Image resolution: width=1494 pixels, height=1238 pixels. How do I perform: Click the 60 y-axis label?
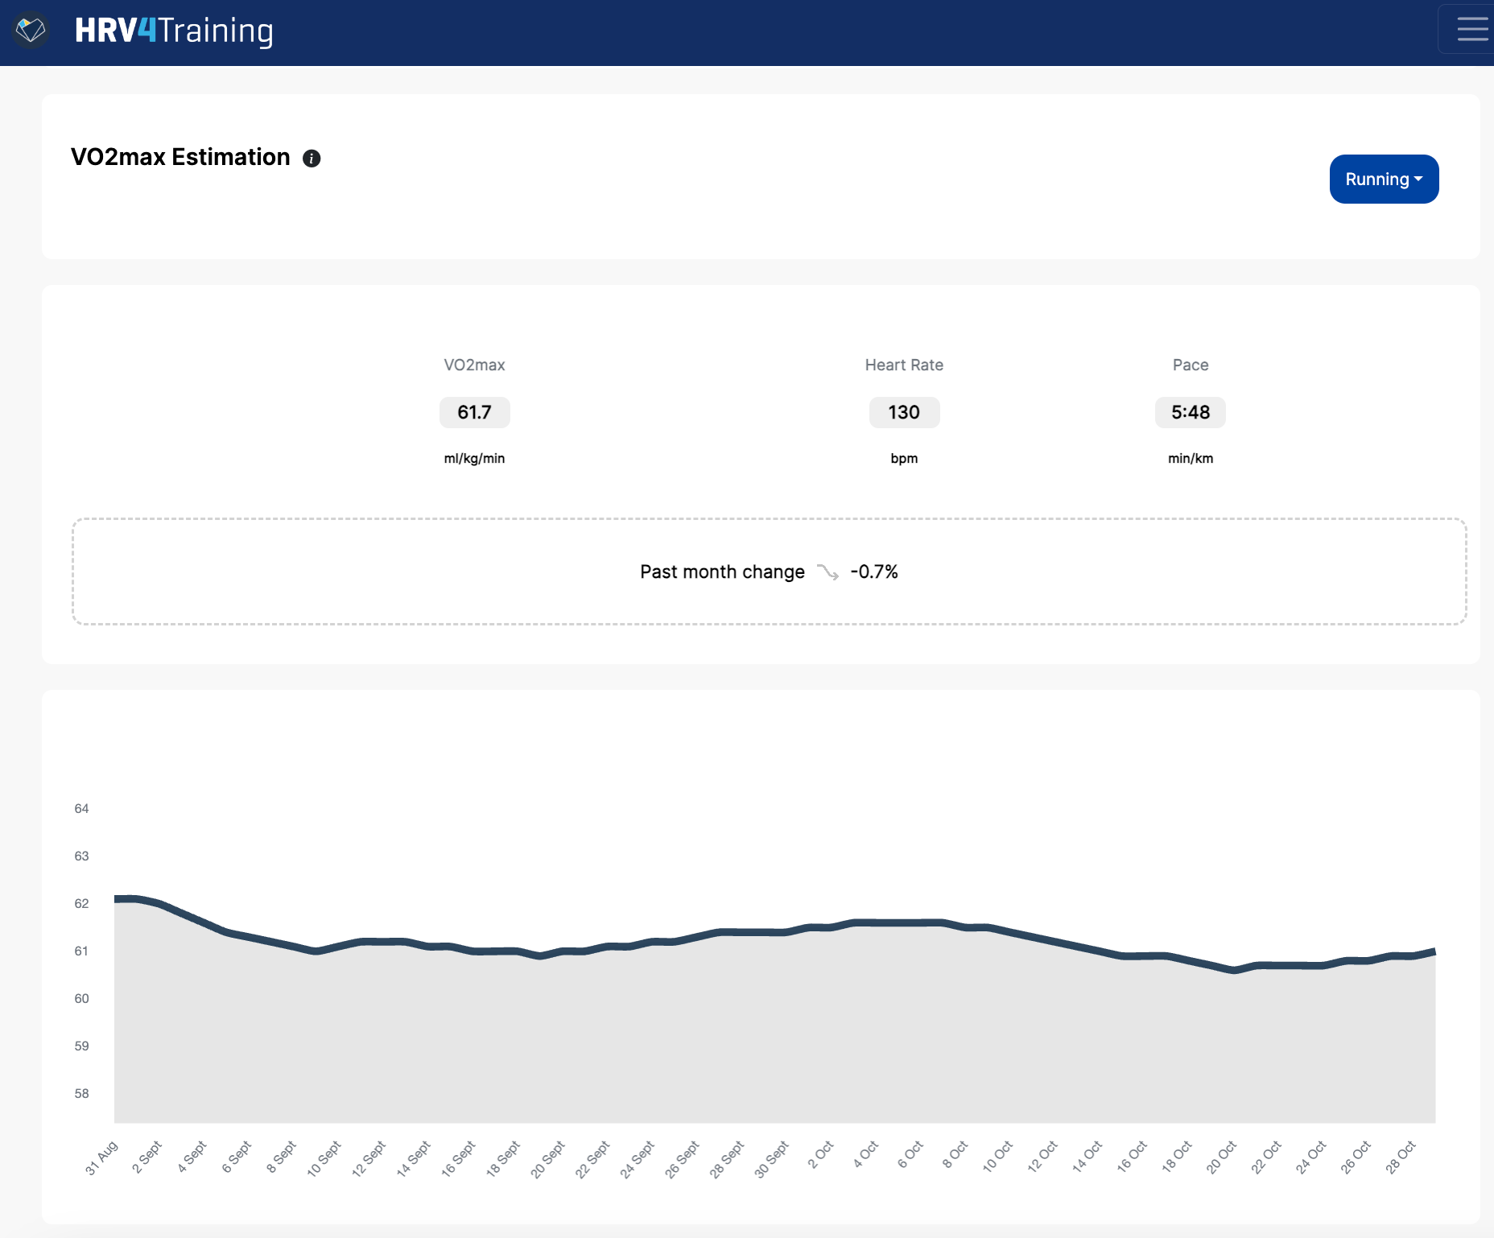81,998
